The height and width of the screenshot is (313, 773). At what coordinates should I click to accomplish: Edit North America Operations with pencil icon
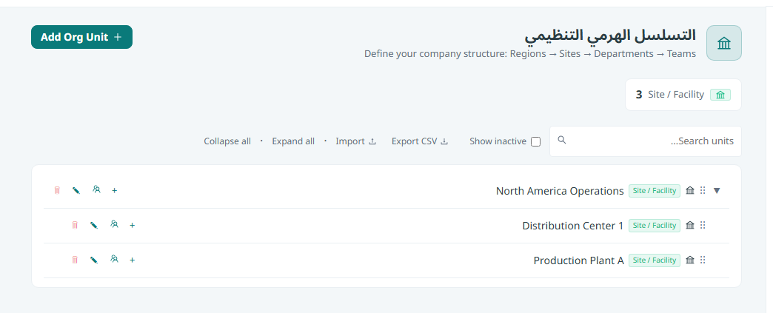pos(76,190)
